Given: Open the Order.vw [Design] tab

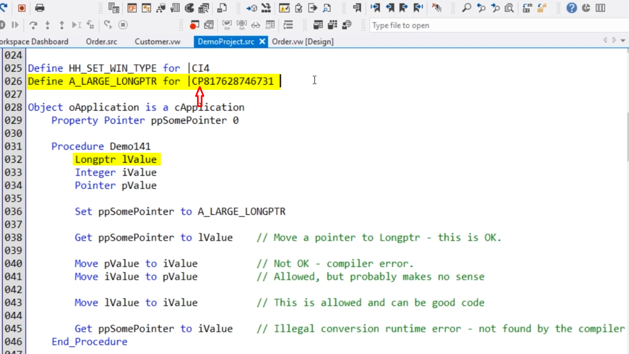Looking at the screenshot, I should pos(302,42).
